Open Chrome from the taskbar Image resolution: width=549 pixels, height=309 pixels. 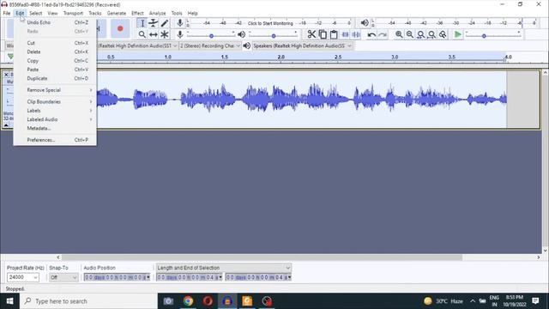click(188, 301)
